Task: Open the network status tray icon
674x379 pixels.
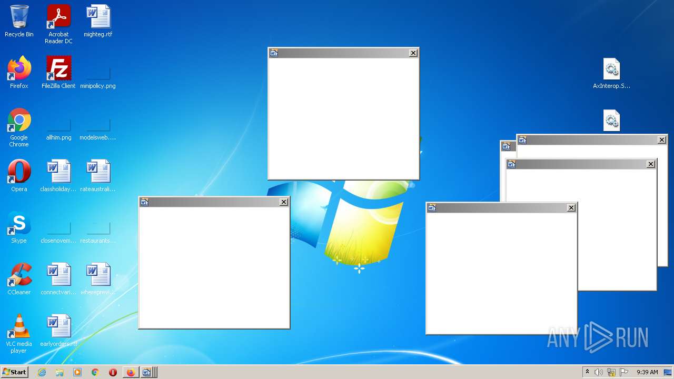Action: click(x=611, y=372)
